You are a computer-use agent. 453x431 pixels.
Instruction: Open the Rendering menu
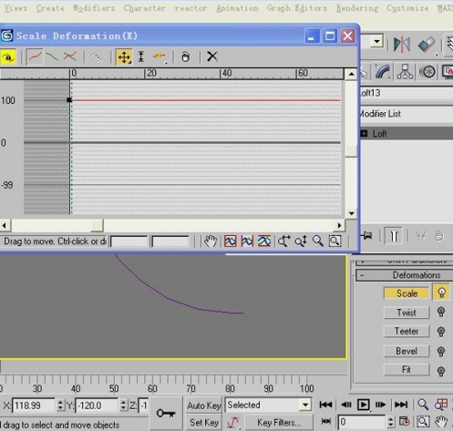point(357,8)
